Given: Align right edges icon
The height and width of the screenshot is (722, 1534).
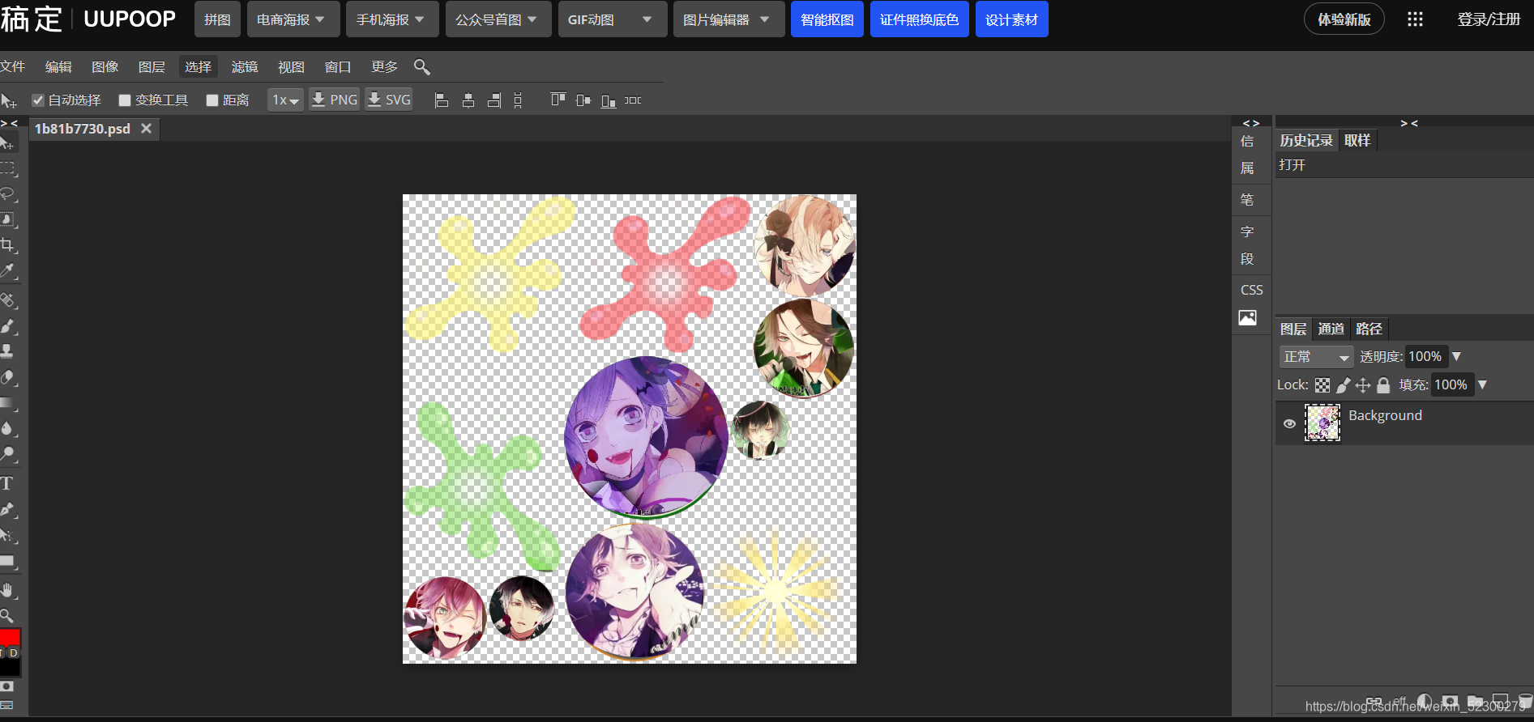Looking at the screenshot, I should coord(494,100).
